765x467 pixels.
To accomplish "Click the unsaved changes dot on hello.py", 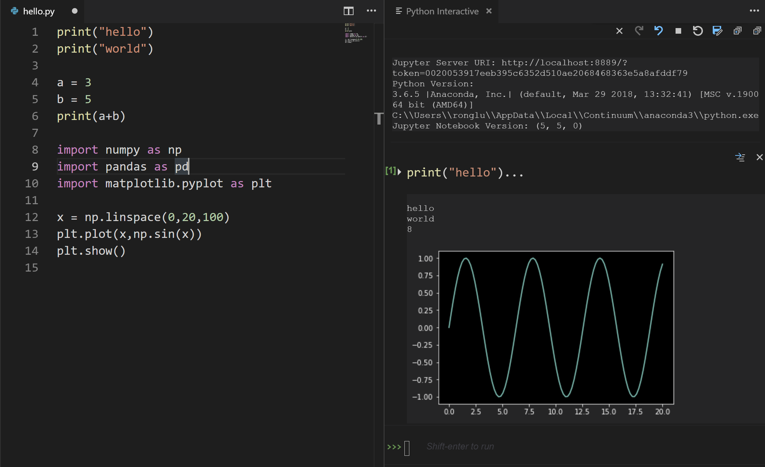I will [75, 10].
